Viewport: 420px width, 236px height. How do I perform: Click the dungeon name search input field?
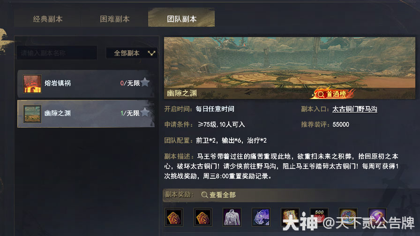coord(57,53)
